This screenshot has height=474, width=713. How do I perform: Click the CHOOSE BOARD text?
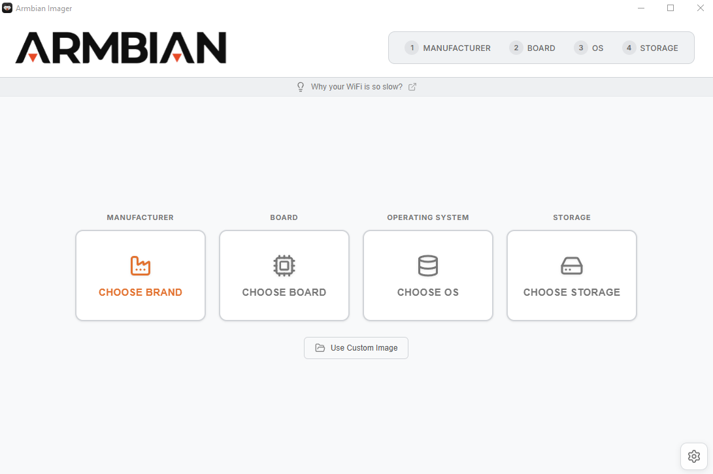click(x=284, y=292)
